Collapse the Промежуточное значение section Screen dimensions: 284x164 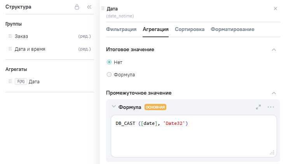274,93
